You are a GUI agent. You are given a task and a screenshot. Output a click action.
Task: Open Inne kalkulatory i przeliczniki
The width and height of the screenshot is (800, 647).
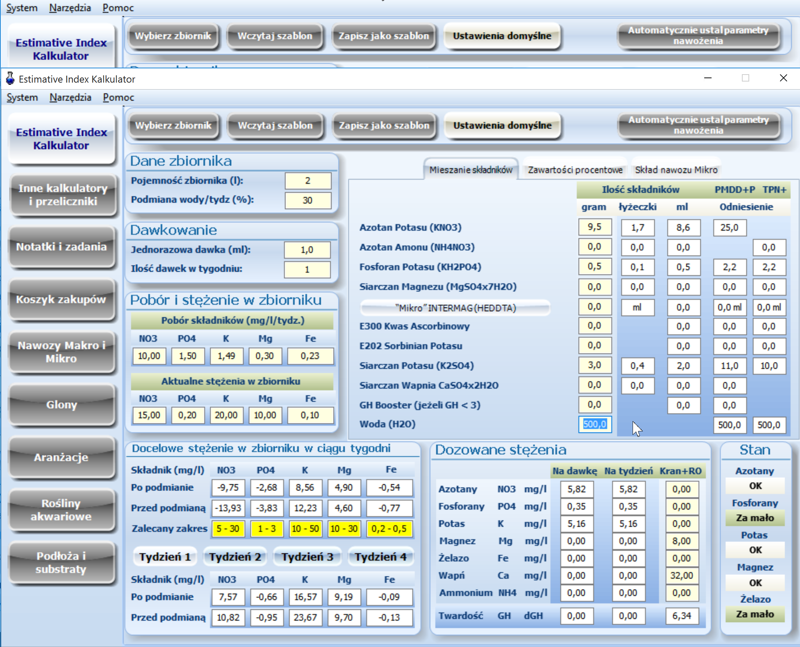pyautogui.click(x=63, y=194)
